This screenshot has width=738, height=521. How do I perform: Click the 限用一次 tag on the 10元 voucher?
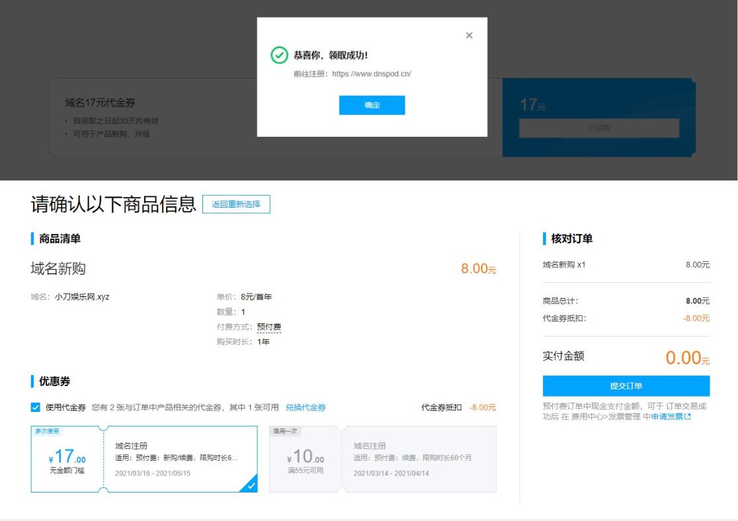click(285, 430)
